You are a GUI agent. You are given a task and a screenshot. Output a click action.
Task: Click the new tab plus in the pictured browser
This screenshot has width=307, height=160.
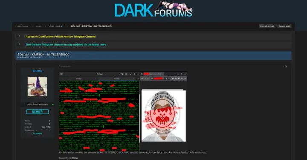(x=166, y=74)
